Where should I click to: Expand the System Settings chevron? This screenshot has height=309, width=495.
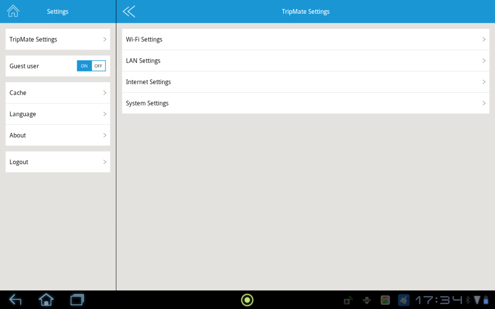[x=484, y=103]
